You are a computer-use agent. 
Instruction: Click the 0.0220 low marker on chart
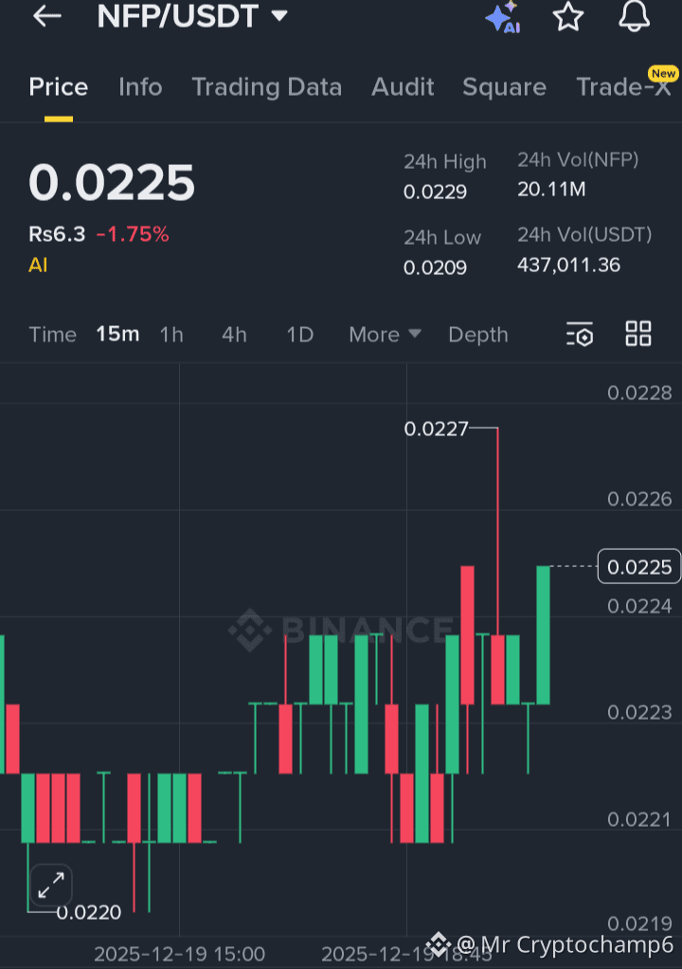pos(89,912)
